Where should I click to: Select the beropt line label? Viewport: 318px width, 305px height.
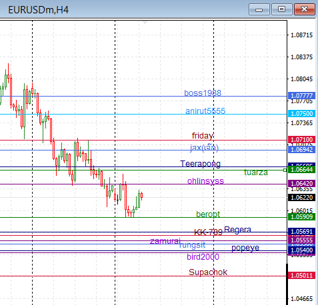(208, 214)
